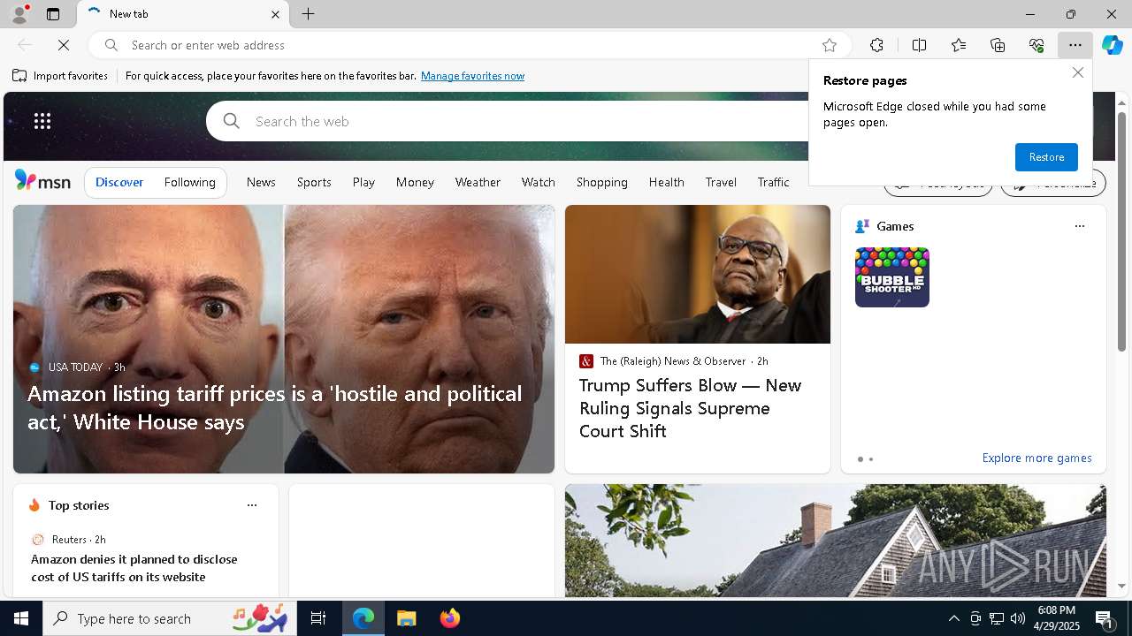Open Firefox from the taskbar

(449, 618)
